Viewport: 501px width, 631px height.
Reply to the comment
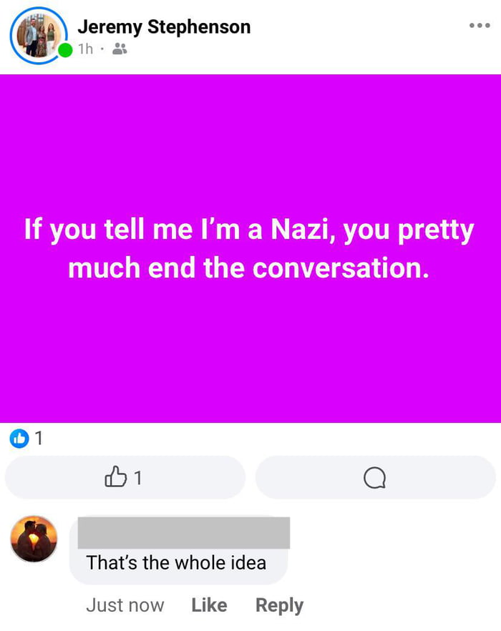pyautogui.click(x=279, y=605)
